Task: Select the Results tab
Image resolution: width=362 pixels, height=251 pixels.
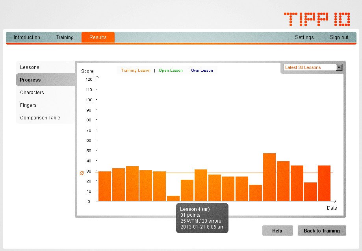Action: [x=98, y=37]
